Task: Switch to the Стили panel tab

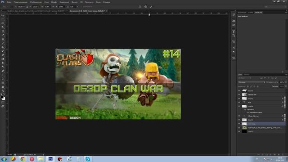Action: [x=251, y=13]
